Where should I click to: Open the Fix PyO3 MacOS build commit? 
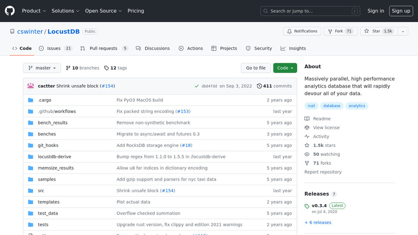(x=140, y=100)
